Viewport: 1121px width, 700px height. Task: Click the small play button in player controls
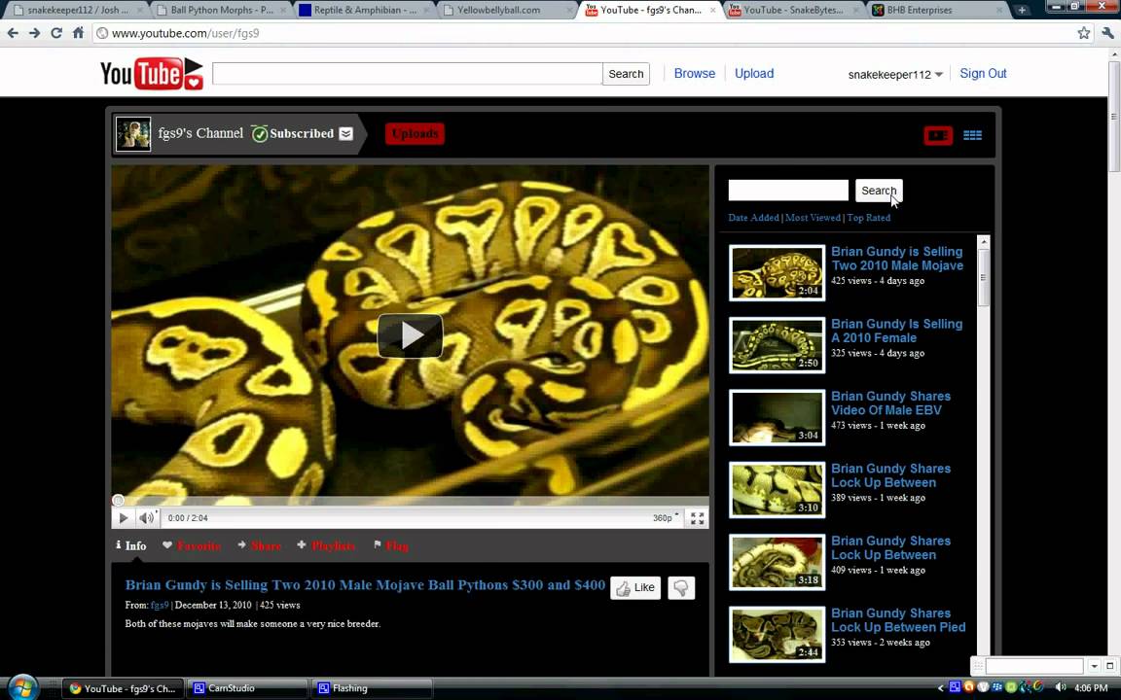(x=123, y=518)
